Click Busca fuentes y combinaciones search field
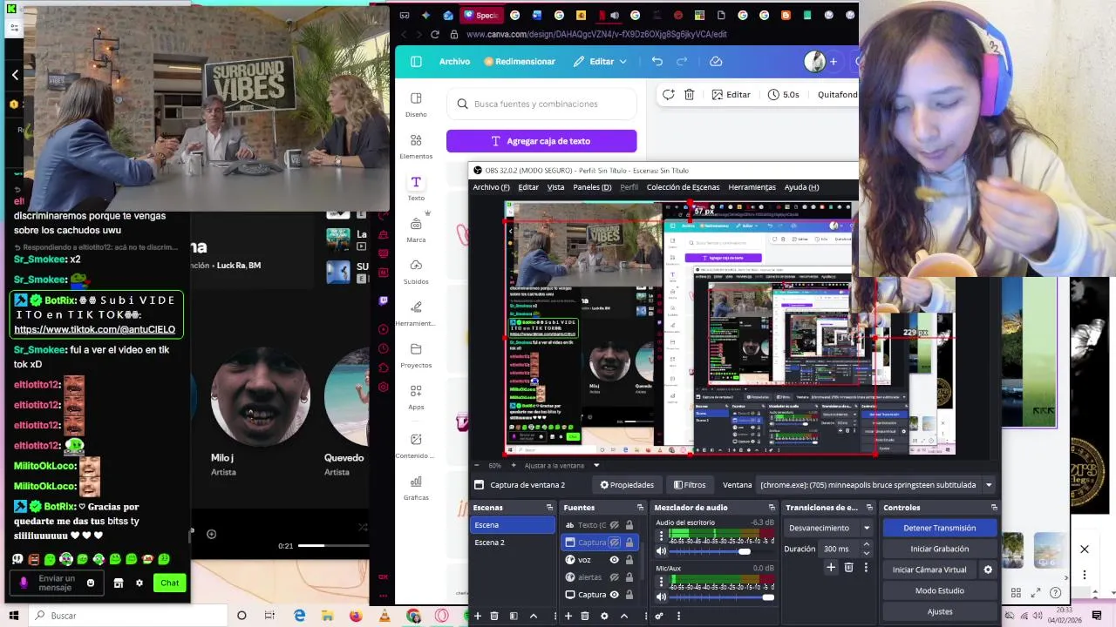This screenshot has width=1116, height=627. 541,104
